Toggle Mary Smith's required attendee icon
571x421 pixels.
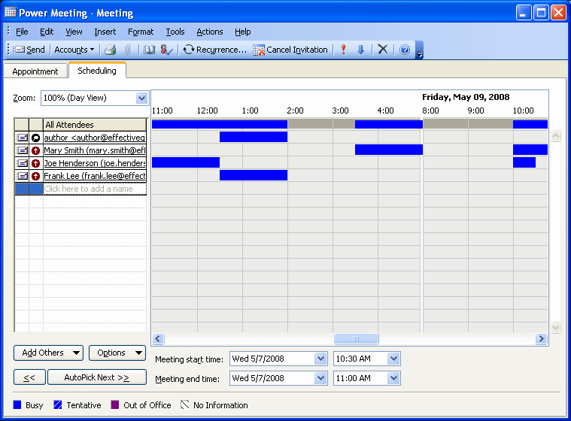35,150
